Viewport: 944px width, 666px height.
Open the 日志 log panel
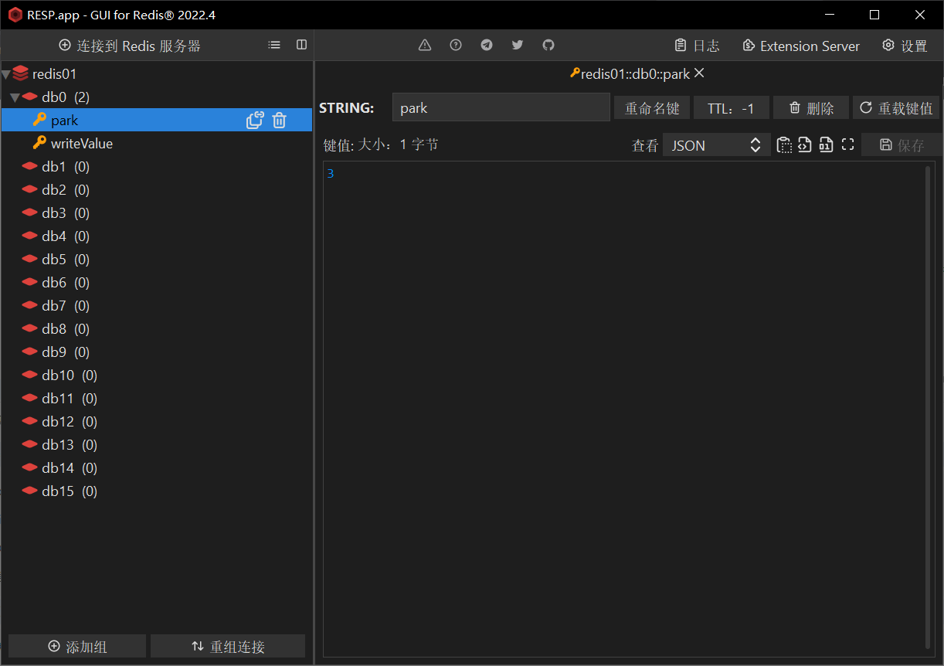pos(697,46)
